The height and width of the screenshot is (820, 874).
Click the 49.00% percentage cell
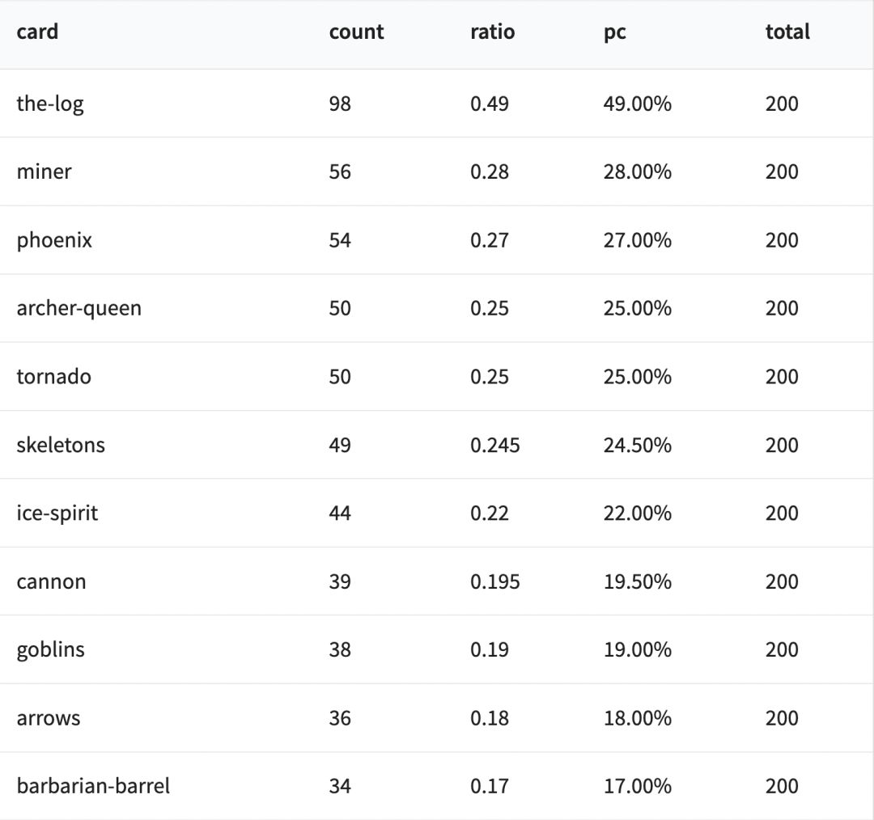pos(637,104)
